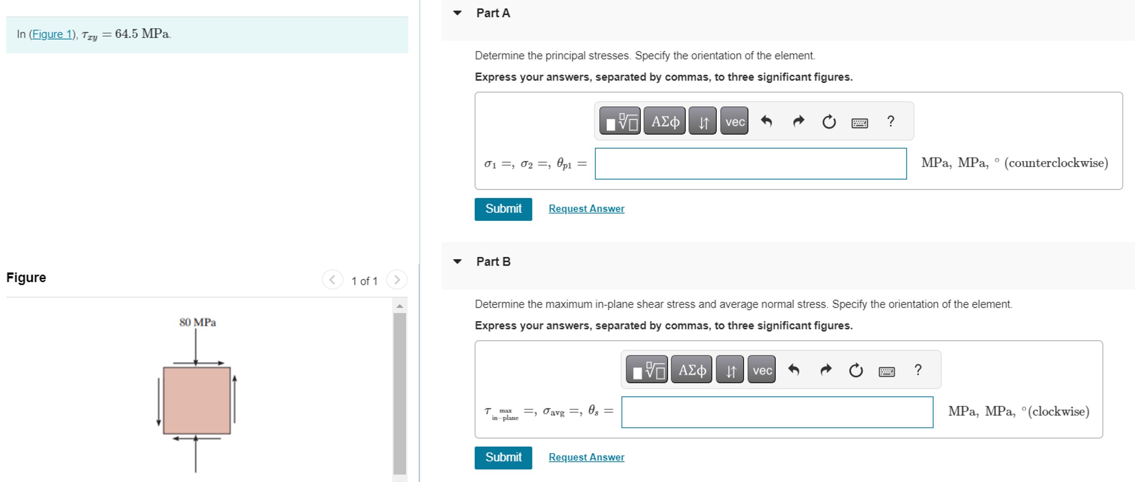
Task: Open the keyboard shortcuts icon in Part B
Action: click(x=887, y=370)
